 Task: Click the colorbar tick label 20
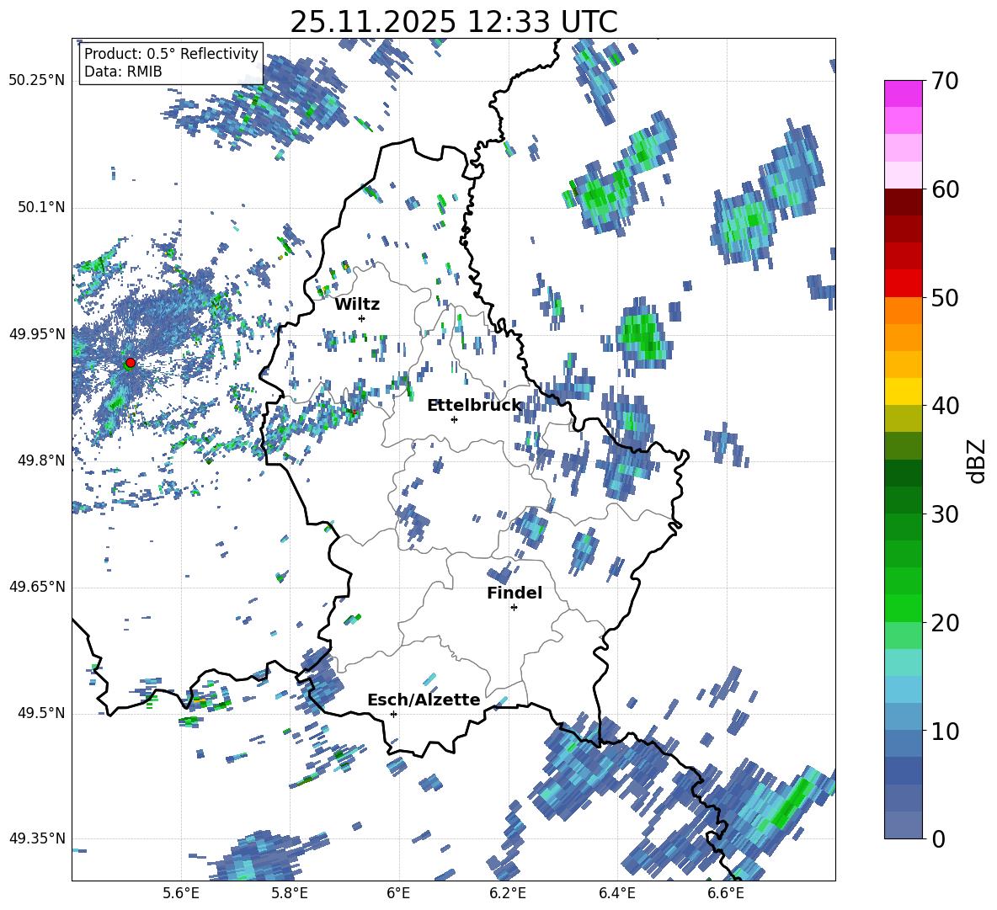tap(945, 623)
